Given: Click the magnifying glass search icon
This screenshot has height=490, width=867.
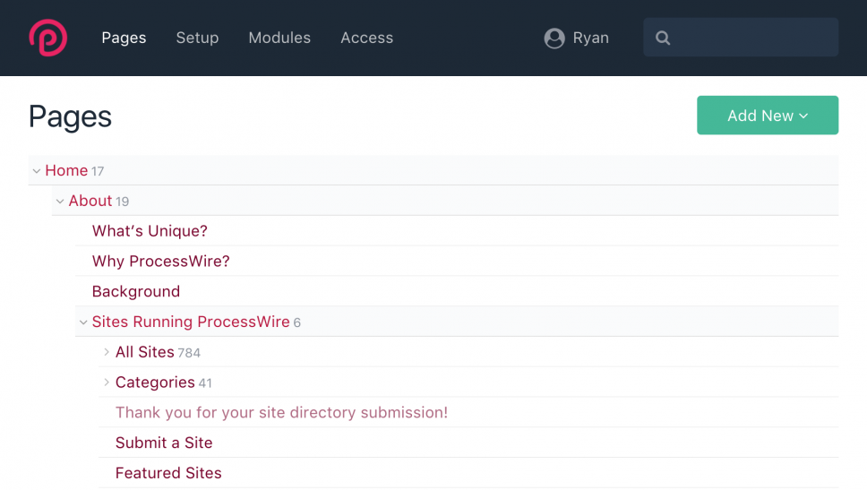Looking at the screenshot, I should (663, 38).
